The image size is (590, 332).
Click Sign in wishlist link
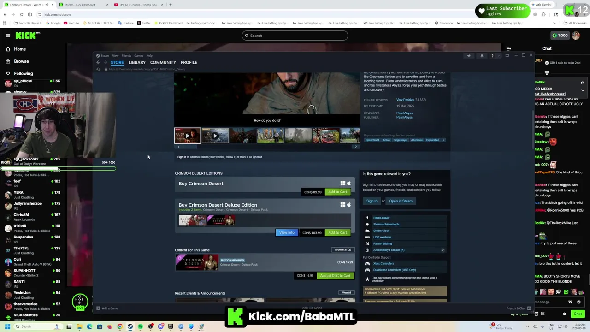(x=182, y=157)
